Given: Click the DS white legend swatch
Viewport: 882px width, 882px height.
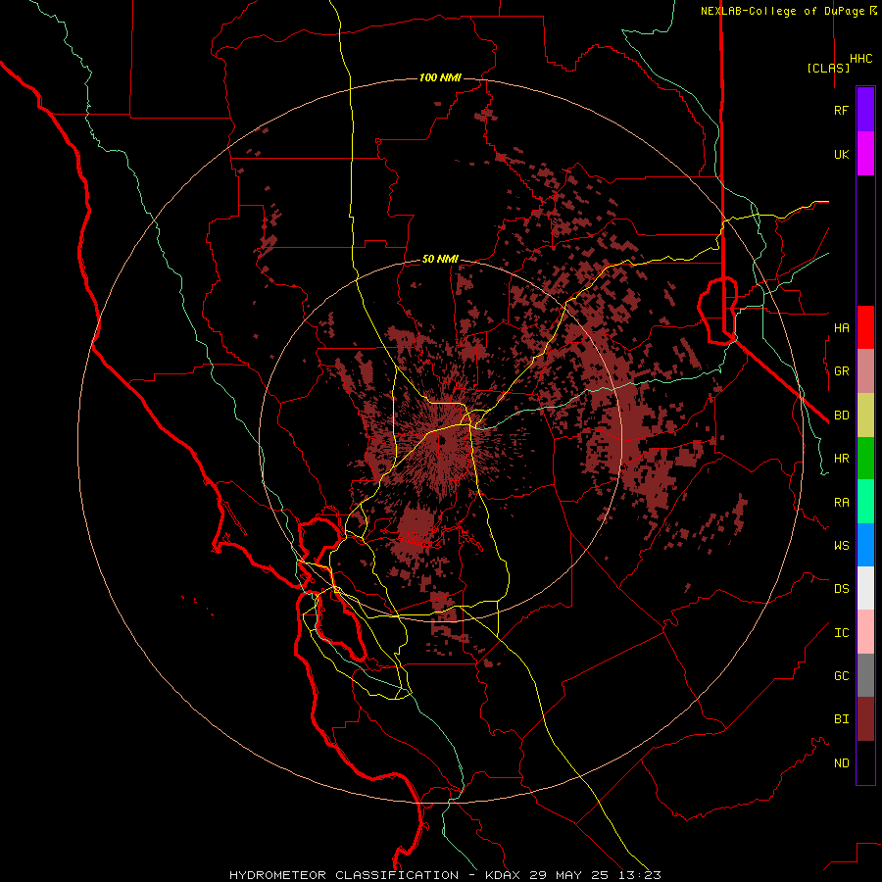Looking at the screenshot, I should [x=865, y=588].
